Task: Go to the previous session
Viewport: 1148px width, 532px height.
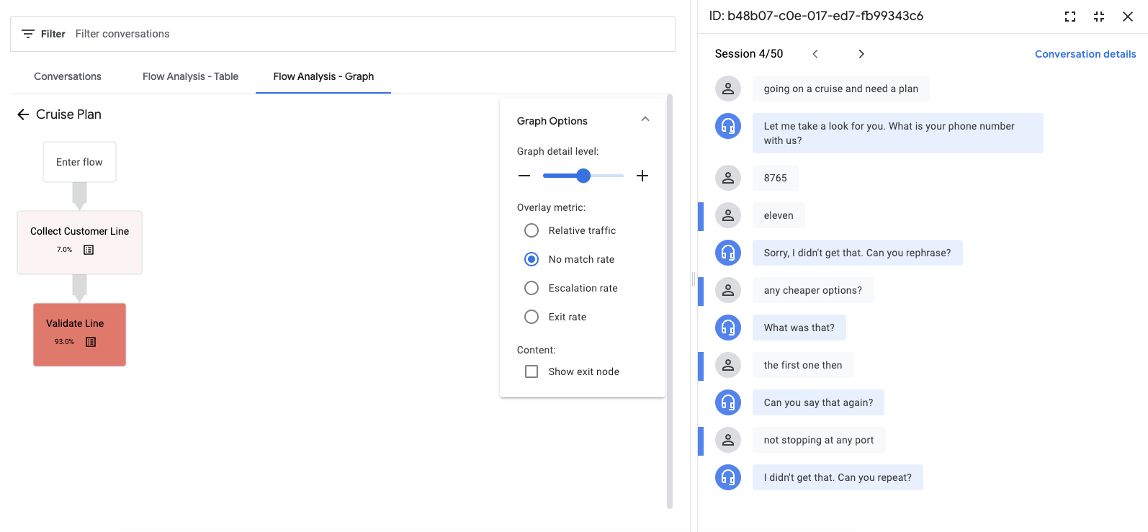Action: tap(815, 54)
